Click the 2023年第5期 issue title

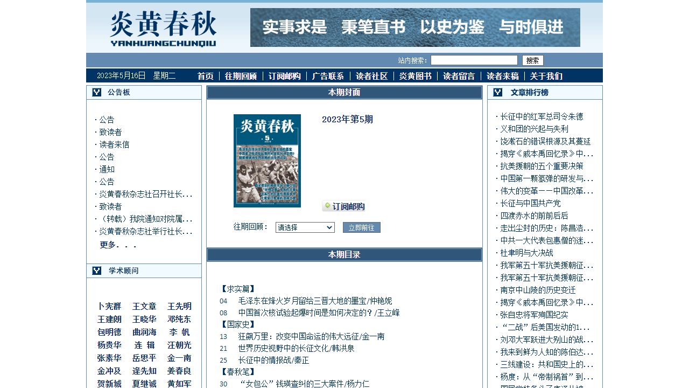point(347,119)
